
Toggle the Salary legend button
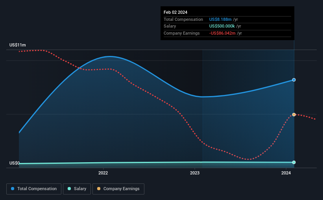pyautogui.click(x=77, y=189)
